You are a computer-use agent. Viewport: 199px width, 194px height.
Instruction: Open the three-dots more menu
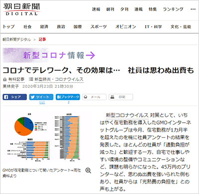click(x=193, y=9)
